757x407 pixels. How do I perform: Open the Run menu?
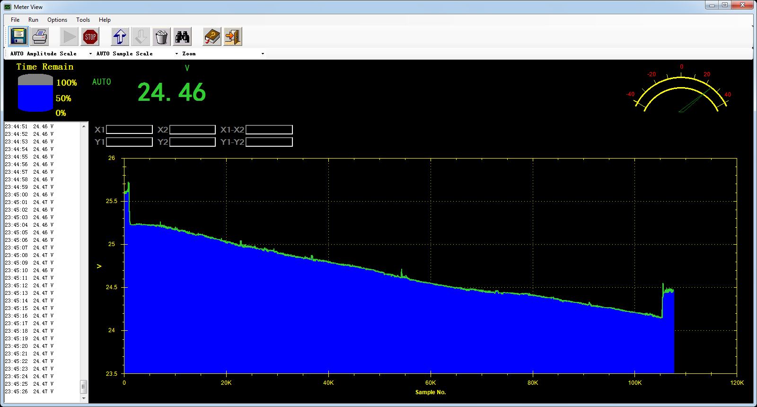(33, 20)
